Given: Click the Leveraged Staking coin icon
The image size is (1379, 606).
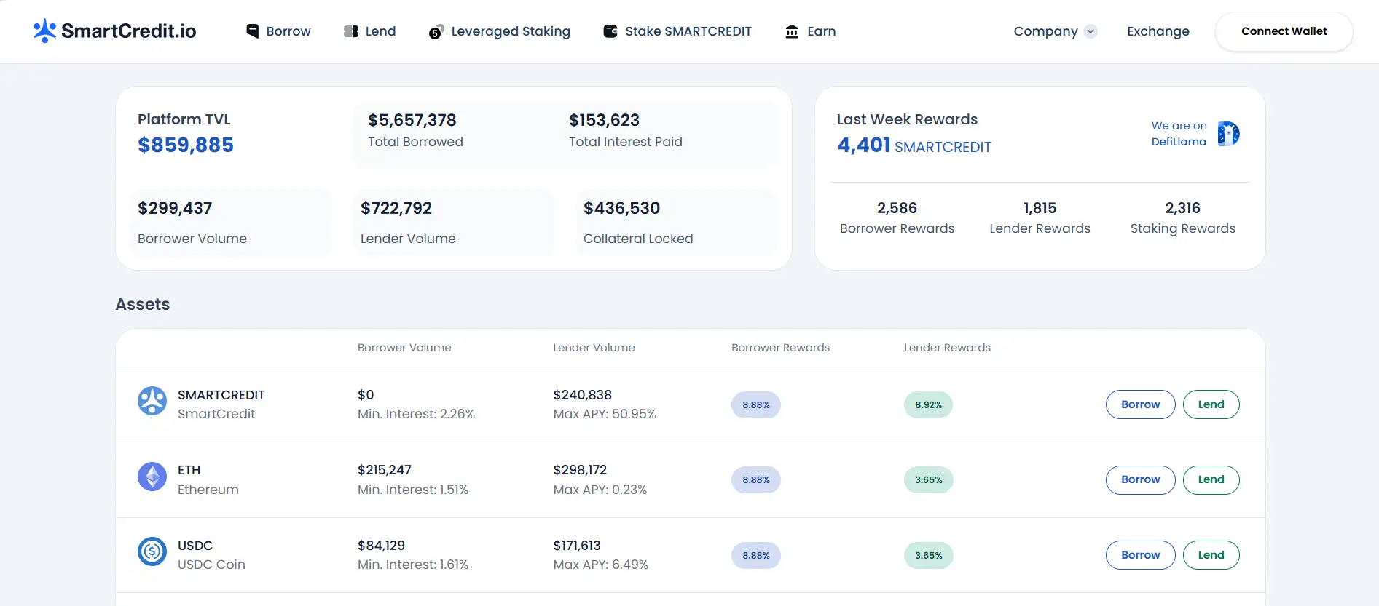Looking at the screenshot, I should pyautogui.click(x=436, y=32).
